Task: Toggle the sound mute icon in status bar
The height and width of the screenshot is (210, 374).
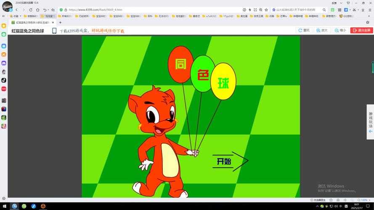Action: [x=345, y=200]
